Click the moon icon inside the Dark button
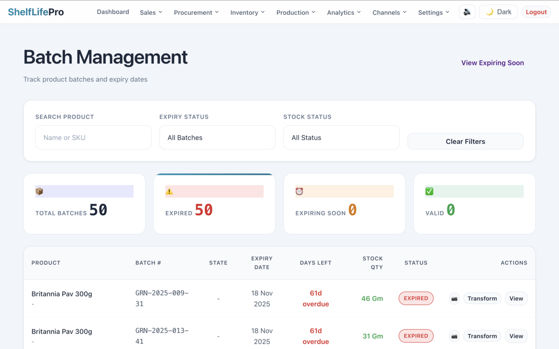This screenshot has width=559, height=349. tap(489, 12)
